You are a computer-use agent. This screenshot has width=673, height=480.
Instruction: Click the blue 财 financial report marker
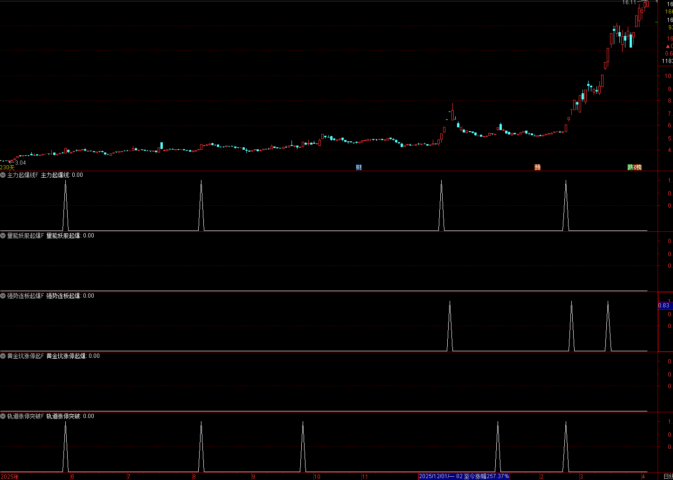coord(359,167)
